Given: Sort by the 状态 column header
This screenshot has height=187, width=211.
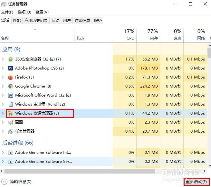Looking at the screenshot, I should pyautogui.click(x=93, y=35).
